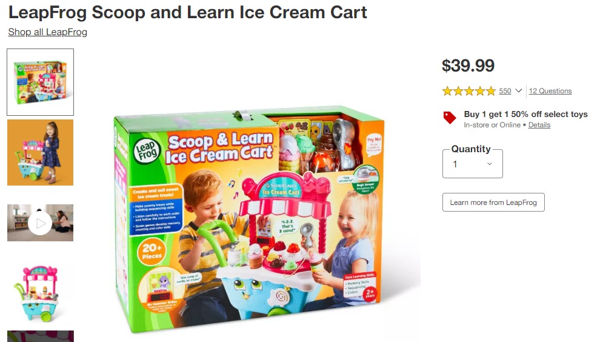Open the Quantity dropdown

(473, 164)
